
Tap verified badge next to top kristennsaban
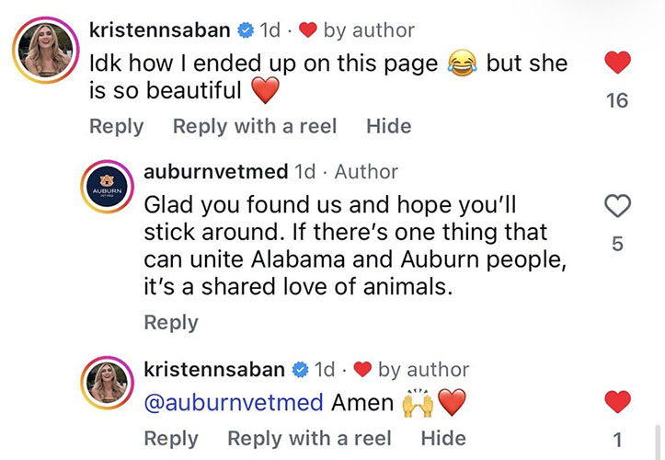246,30
